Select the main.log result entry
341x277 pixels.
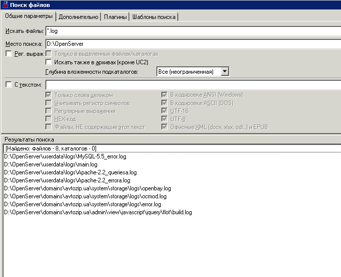(50, 164)
